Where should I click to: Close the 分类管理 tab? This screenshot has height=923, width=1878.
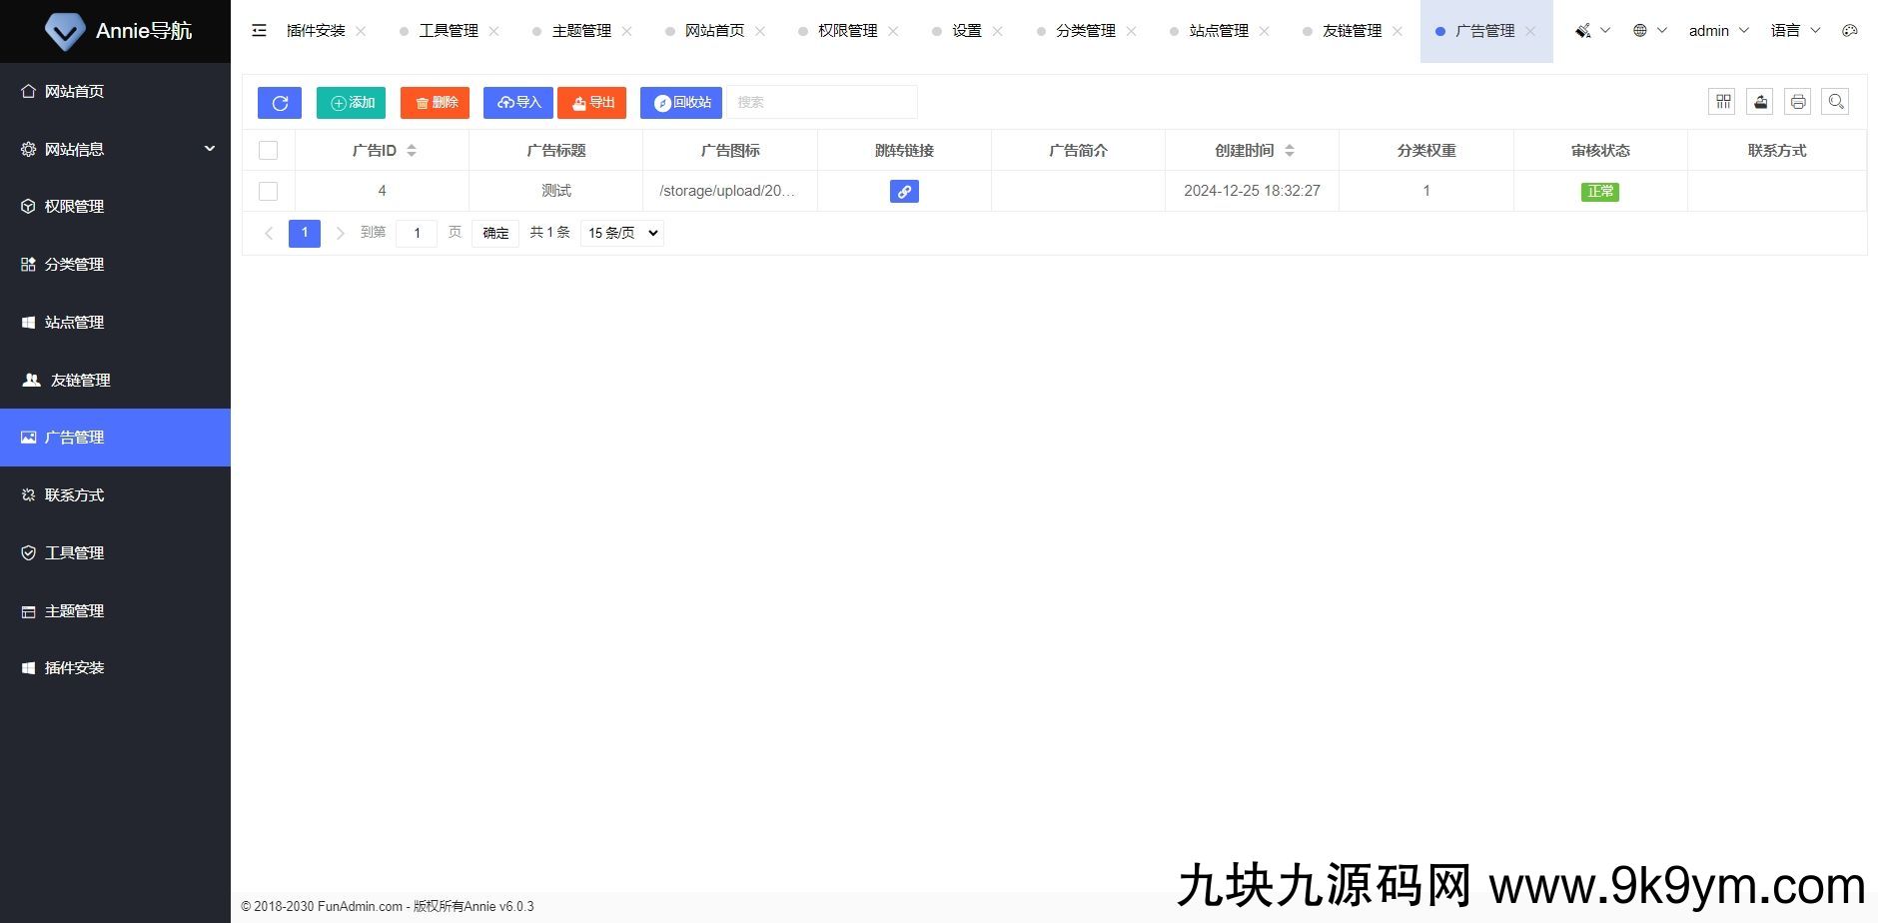(1131, 31)
